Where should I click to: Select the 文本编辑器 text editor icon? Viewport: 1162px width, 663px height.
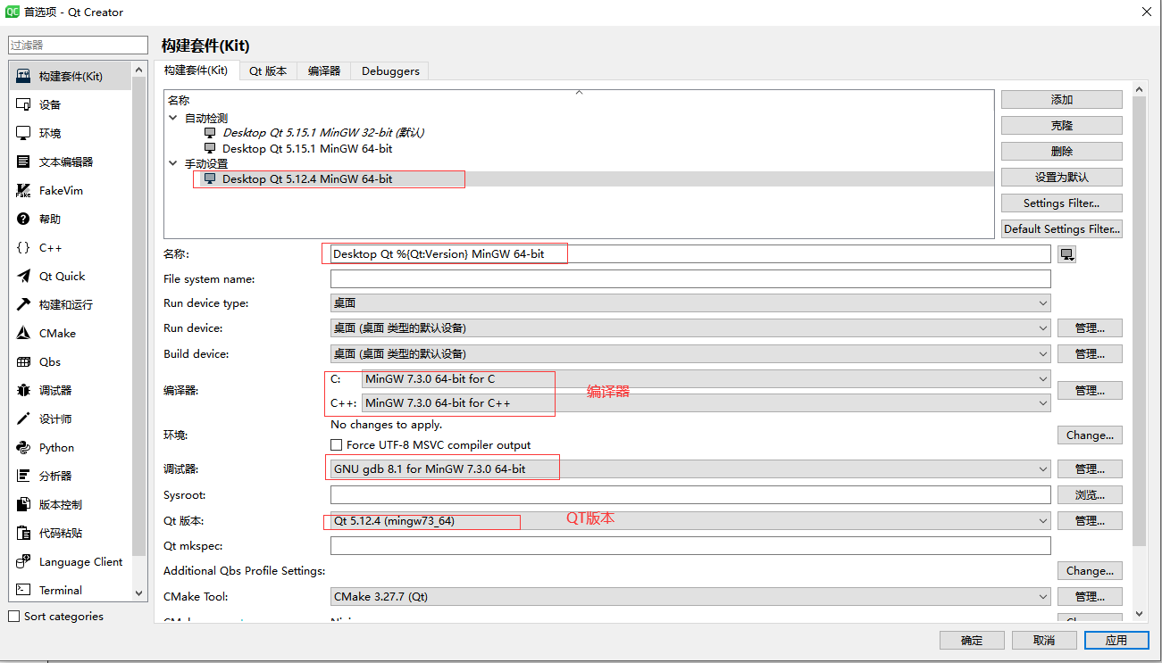point(23,162)
